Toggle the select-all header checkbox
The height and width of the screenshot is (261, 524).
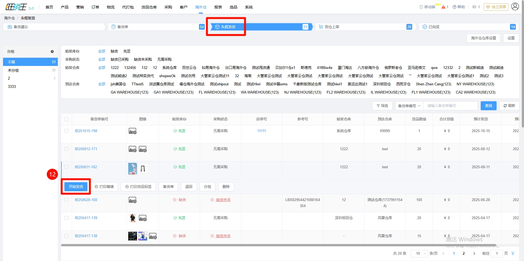click(67, 119)
